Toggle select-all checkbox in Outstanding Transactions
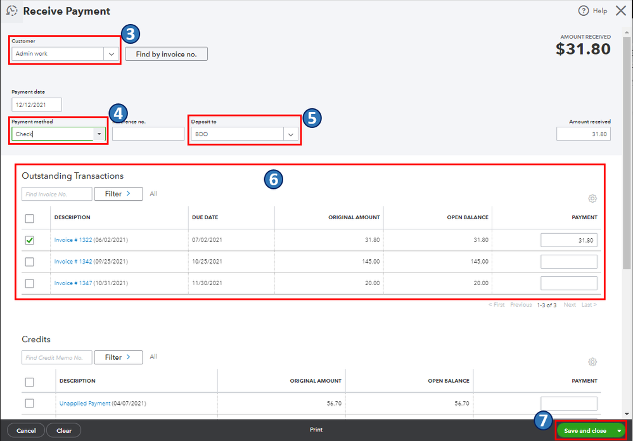633x441 pixels. [x=30, y=219]
